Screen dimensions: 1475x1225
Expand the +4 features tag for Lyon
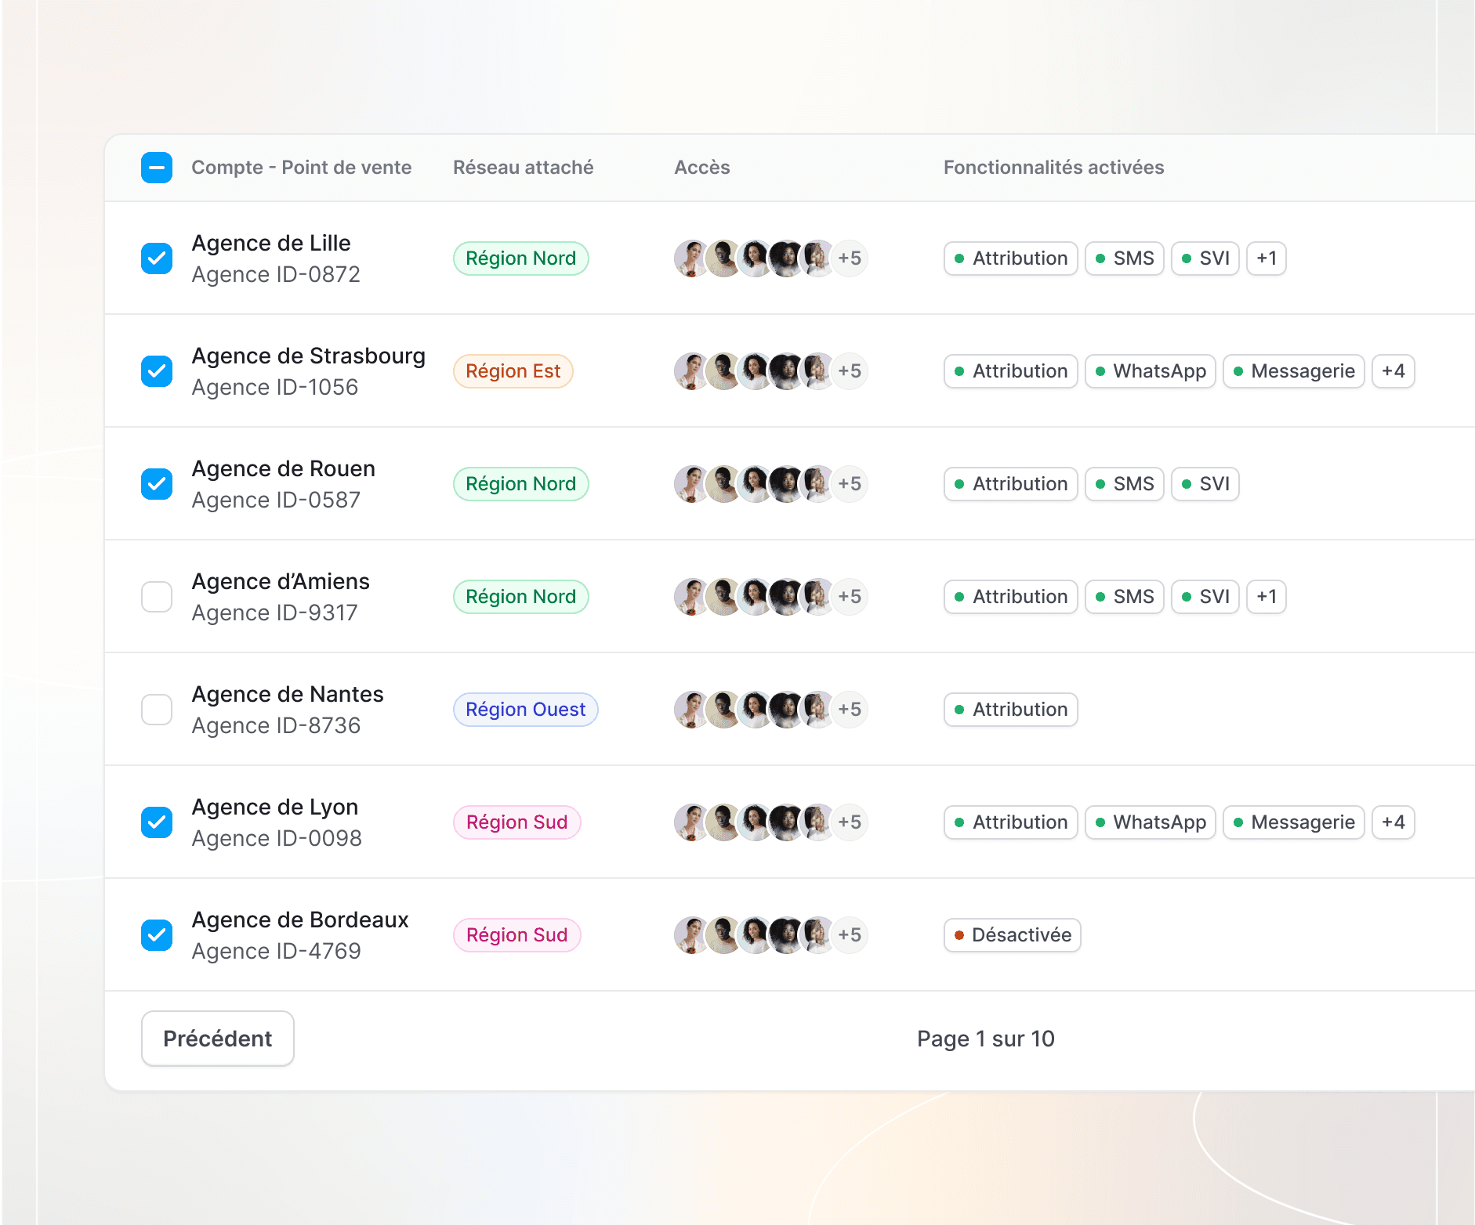(x=1393, y=822)
